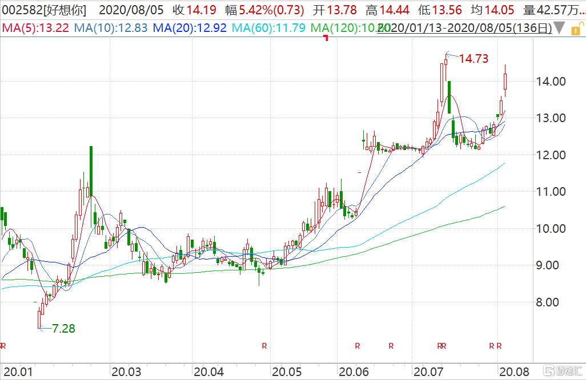
Task: Click the 20.05 date axis label
Action: click(287, 372)
